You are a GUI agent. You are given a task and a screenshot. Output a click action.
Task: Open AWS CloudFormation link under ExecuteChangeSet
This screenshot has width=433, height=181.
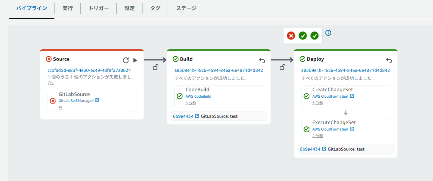330,129
